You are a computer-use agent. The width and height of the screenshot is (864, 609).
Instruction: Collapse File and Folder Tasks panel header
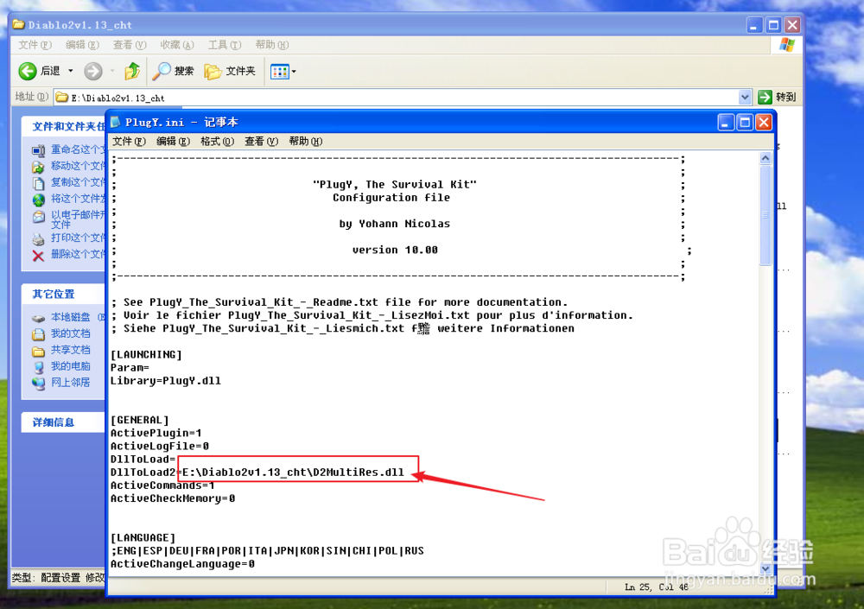tap(63, 126)
